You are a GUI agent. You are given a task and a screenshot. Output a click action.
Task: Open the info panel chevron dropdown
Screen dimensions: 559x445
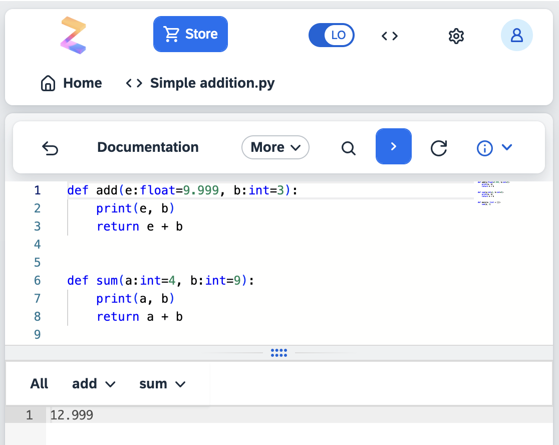[507, 147]
